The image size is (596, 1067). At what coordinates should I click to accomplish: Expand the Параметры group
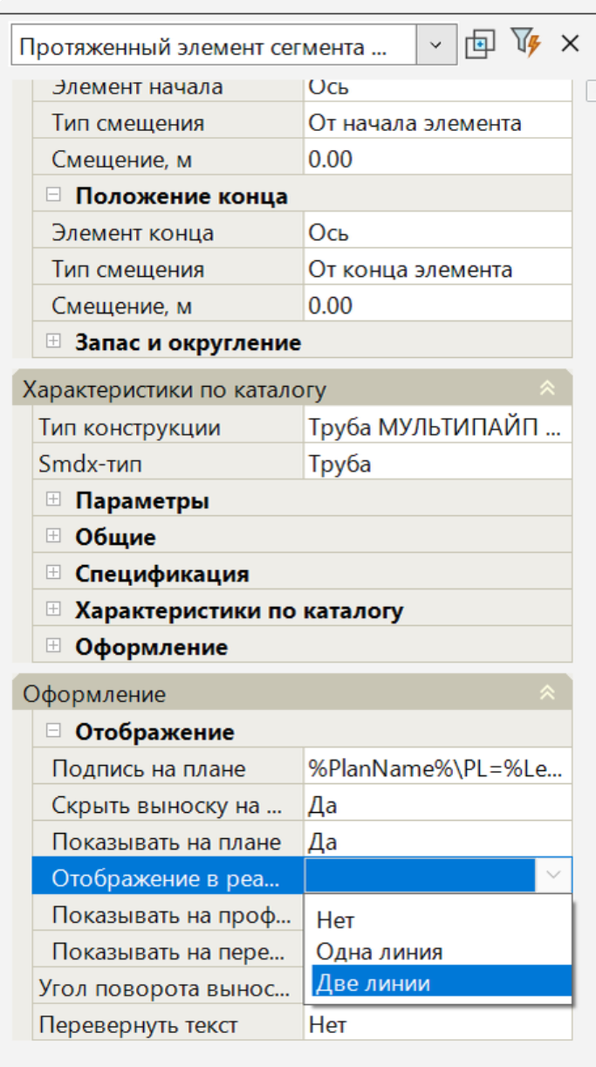(54, 500)
